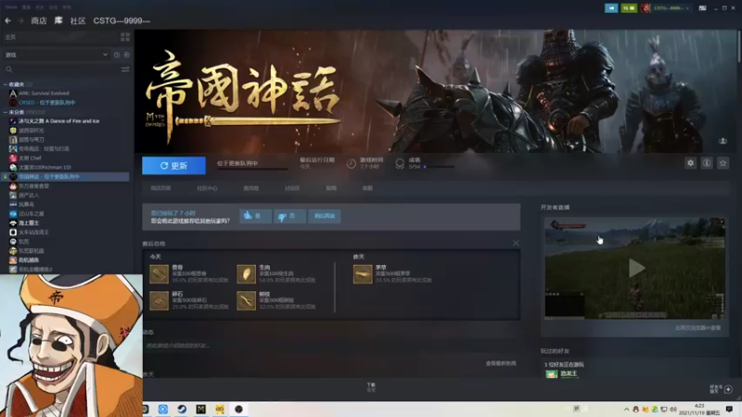Click the 兽骨 achievement icon
Screen dimensions: 742x417
159,274
